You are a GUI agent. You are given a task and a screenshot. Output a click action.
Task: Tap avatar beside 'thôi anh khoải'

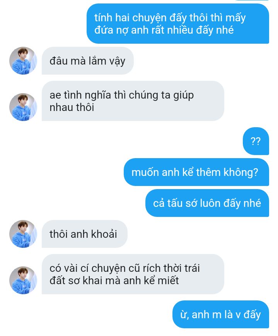pos(23,234)
